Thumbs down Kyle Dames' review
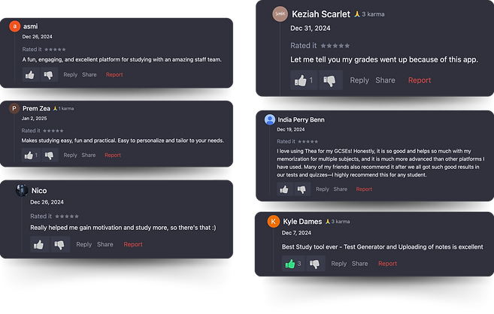 pyautogui.click(x=314, y=264)
